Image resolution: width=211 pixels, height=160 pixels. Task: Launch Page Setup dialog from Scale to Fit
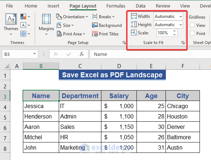click(x=183, y=43)
